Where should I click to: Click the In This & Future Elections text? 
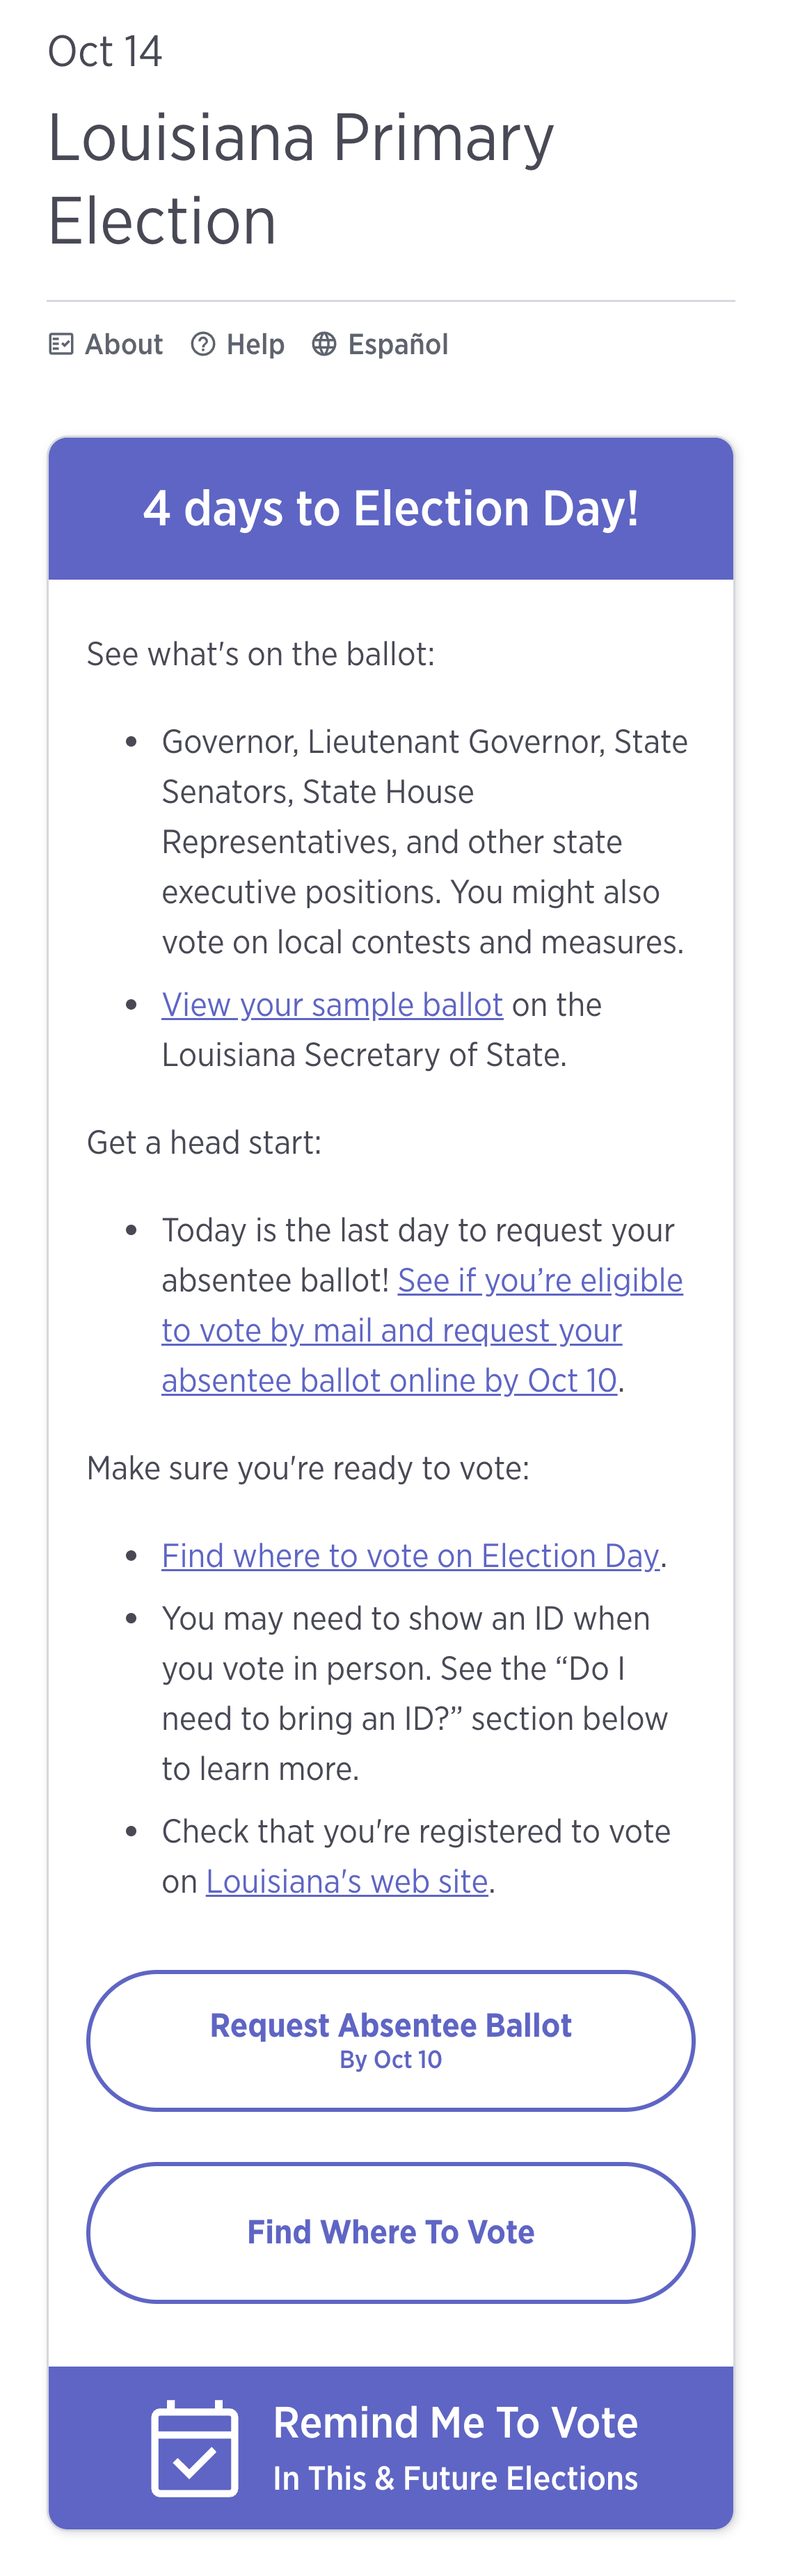tap(455, 2478)
